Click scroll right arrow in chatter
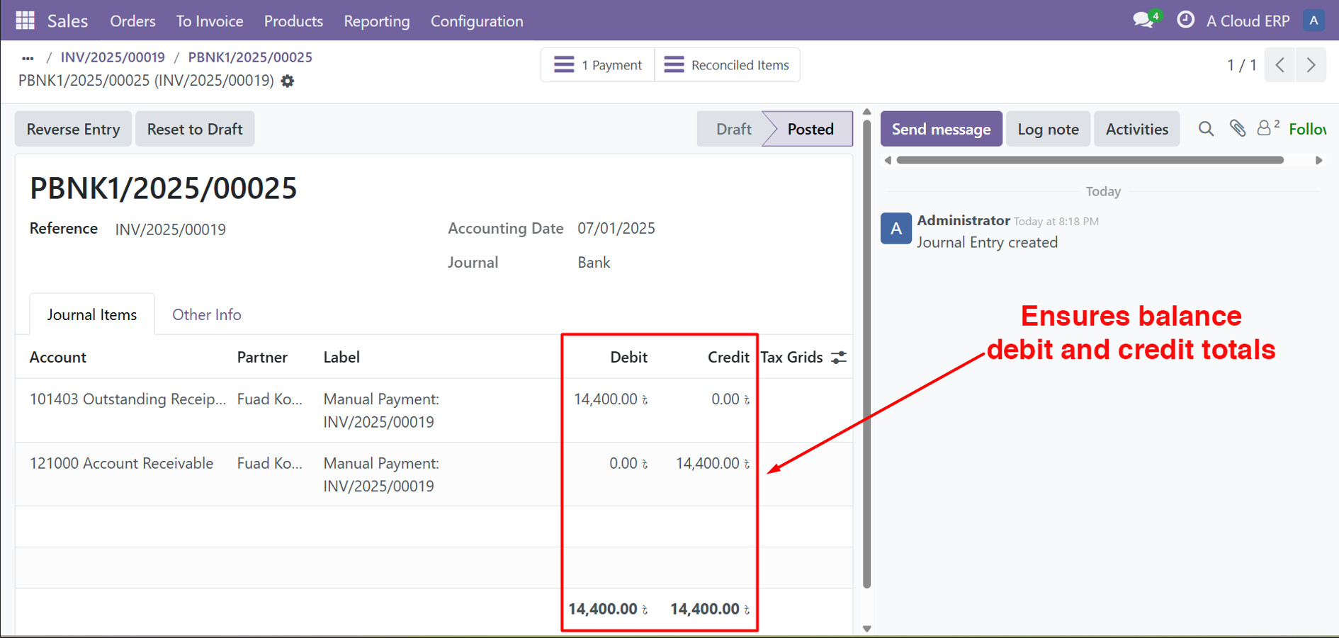Image resolution: width=1339 pixels, height=638 pixels. (1318, 160)
